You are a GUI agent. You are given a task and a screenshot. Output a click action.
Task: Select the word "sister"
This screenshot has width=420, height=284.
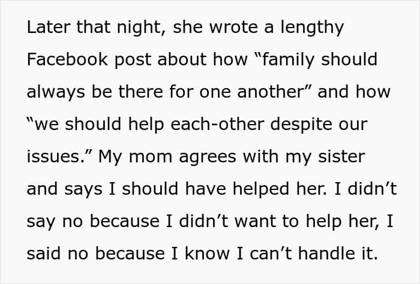(x=341, y=156)
